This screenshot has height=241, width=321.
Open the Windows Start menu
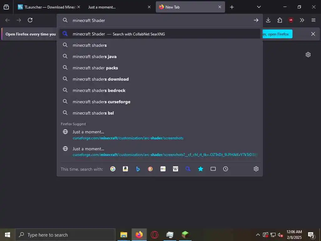[x=8, y=235]
